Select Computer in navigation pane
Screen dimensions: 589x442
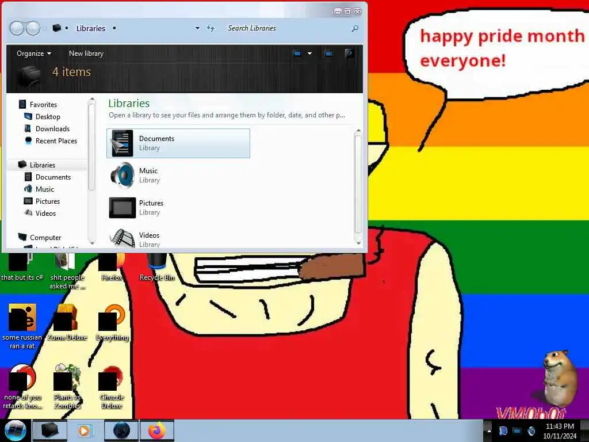(45, 238)
